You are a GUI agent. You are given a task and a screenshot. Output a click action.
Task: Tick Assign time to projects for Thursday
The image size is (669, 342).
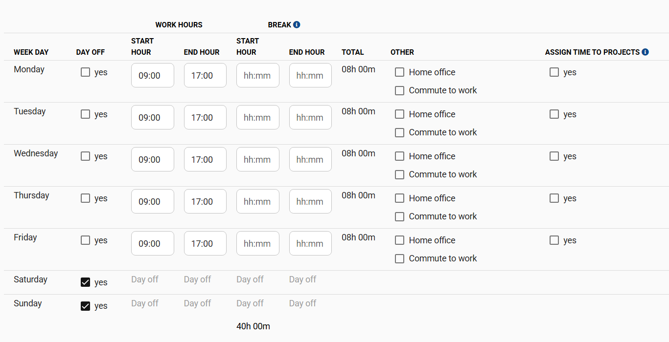[554, 198]
